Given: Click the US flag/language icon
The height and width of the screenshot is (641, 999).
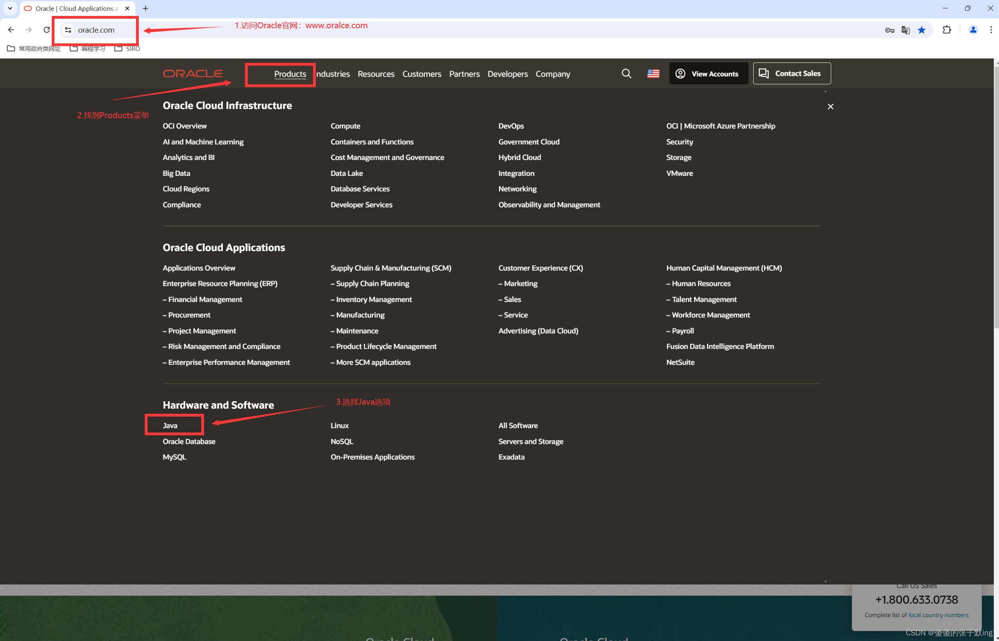Looking at the screenshot, I should click(653, 74).
